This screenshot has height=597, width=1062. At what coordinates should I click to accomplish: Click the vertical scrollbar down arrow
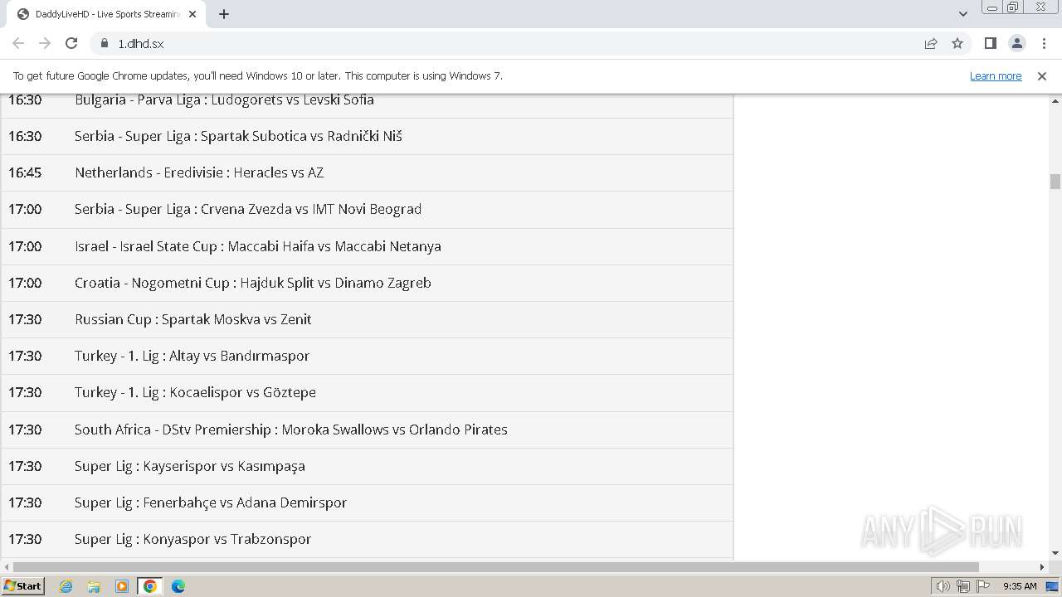click(x=1055, y=553)
